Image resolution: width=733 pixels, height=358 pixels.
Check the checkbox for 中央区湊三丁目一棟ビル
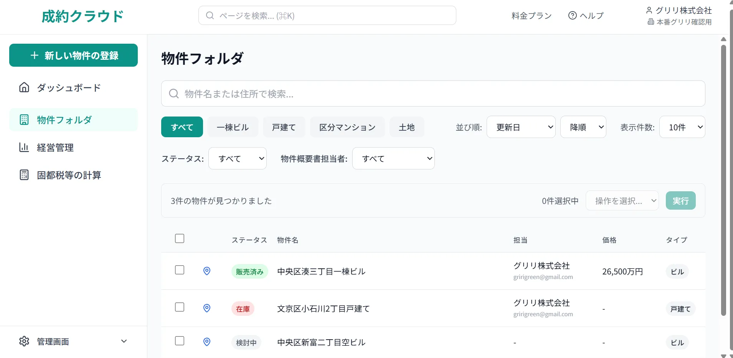click(179, 270)
